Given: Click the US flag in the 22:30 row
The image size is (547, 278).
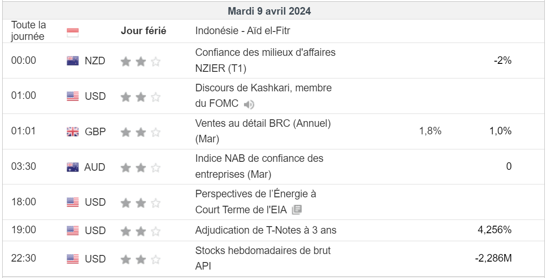Looking at the screenshot, I should [x=73, y=258].
